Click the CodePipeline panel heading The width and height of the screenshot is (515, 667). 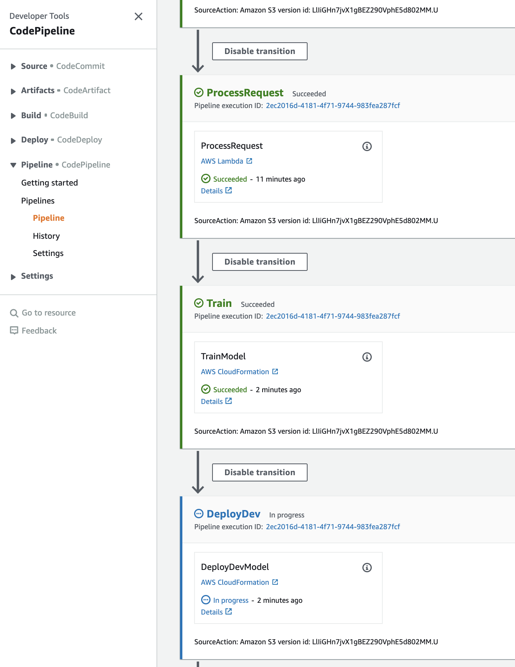point(42,31)
